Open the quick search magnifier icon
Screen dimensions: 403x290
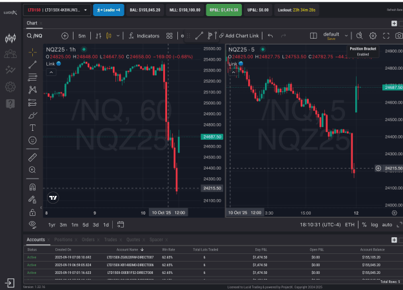(x=360, y=35)
